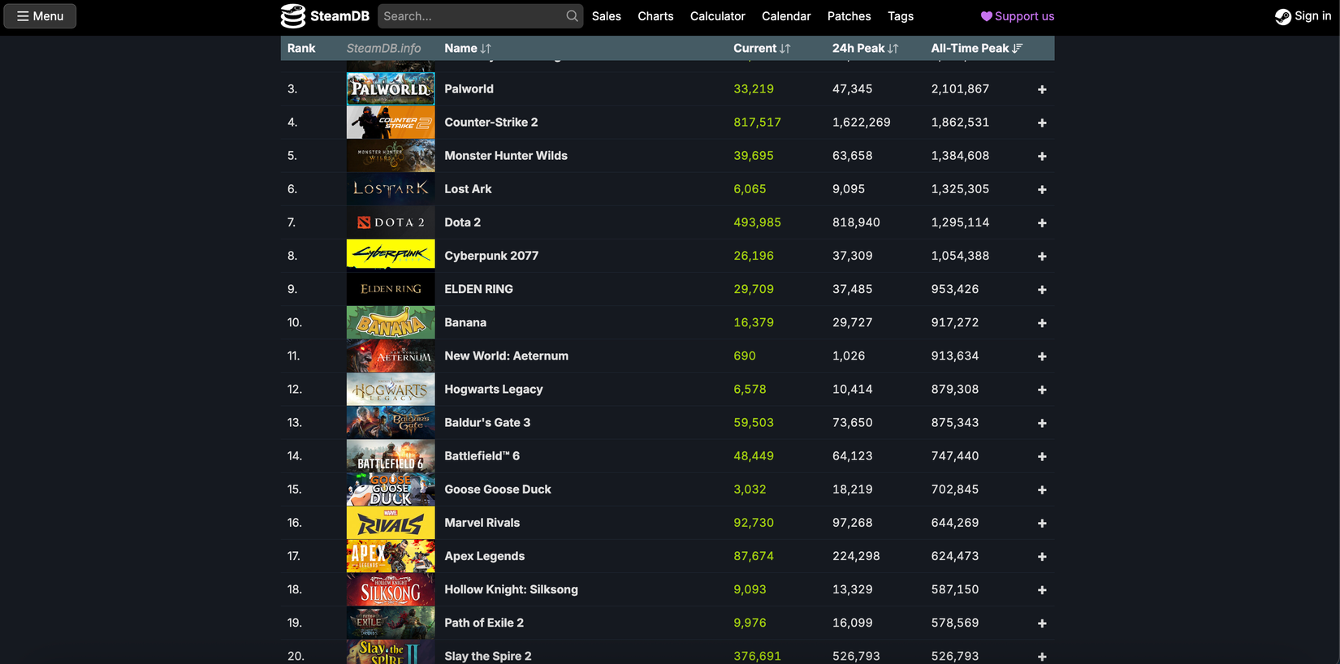
Task: Open the Cyberpunk 2077 yellow thumbnail
Action: pyautogui.click(x=391, y=255)
